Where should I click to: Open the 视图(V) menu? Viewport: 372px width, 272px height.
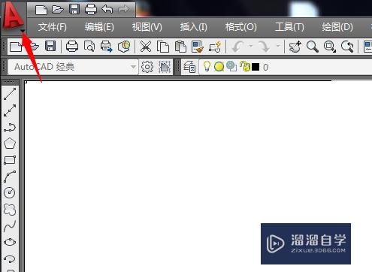coord(147,27)
